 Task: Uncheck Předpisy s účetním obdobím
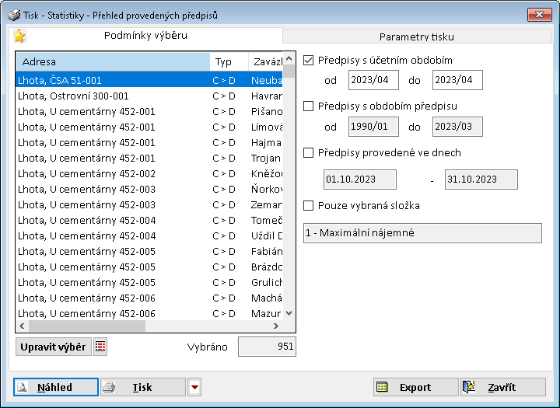pyautogui.click(x=309, y=60)
